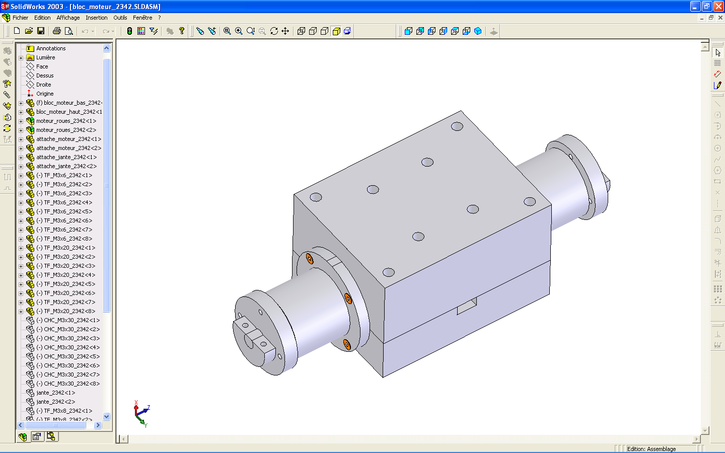Image resolution: width=725 pixels, height=453 pixels.
Task: Click the feature tree vertical scrollbar down arrow
Action: tap(106, 416)
